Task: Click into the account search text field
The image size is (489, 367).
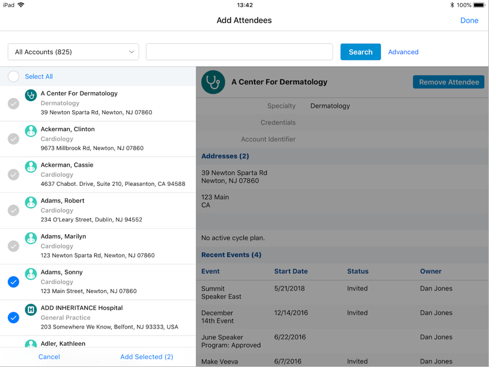Action: [239, 52]
